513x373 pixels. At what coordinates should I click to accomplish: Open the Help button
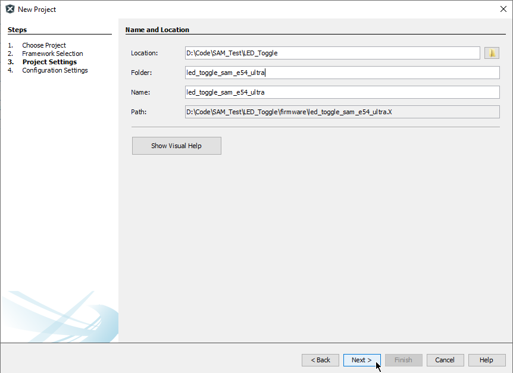click(x=486, y=360)
